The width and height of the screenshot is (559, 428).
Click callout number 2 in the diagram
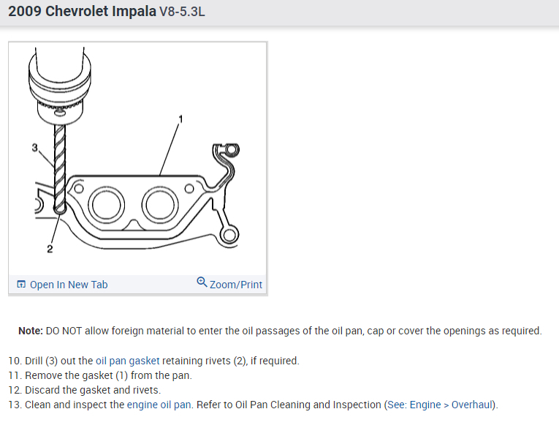click(50, 249)
